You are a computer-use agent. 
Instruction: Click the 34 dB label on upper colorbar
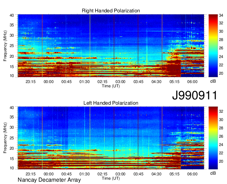tap(221, 15)
